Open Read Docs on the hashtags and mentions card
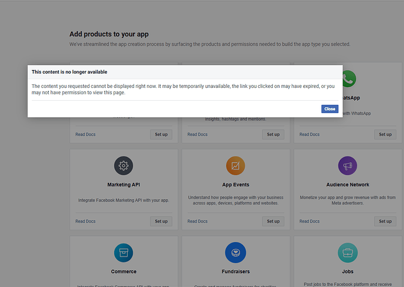The width and height of the screenshot is (404, 287). (x=197, y=135)
